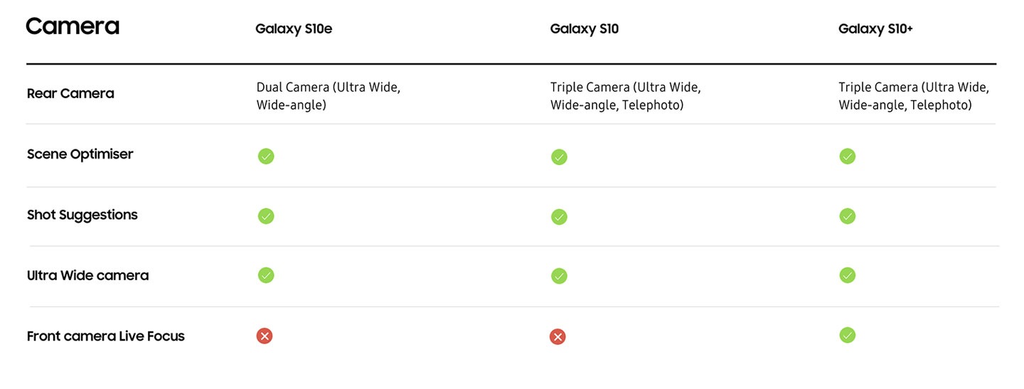Select the Galaxy S10e column header
1024x389 pixels.
coord(294,29)
